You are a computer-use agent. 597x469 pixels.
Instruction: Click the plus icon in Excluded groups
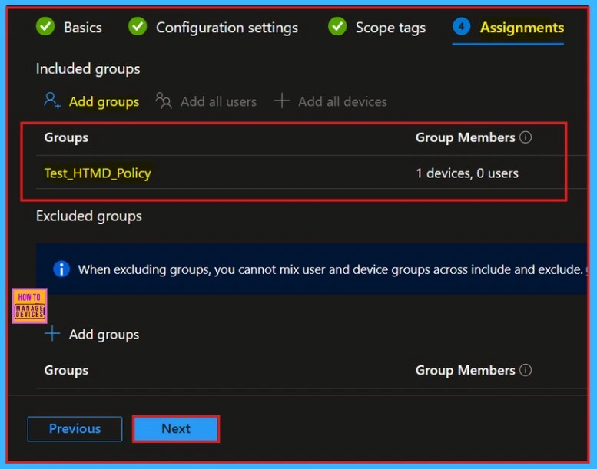pos(52,334)
